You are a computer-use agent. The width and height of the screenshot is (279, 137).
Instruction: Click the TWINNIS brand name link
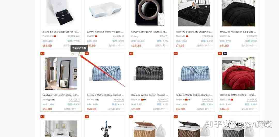point(180,36)
